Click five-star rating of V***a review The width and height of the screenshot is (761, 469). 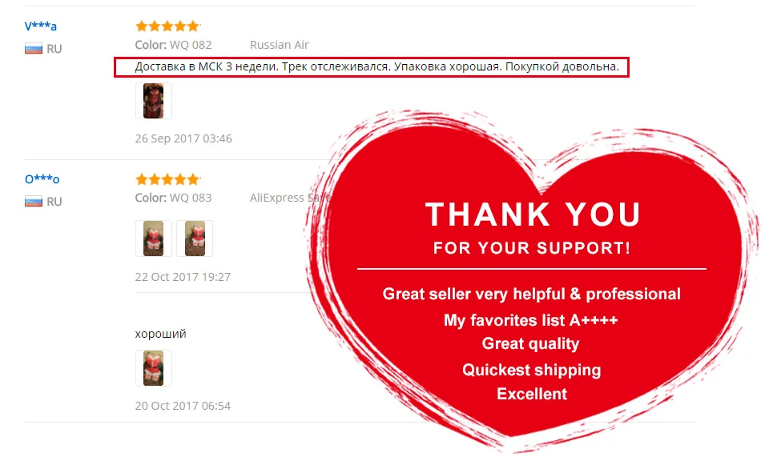tap(167, 26)
